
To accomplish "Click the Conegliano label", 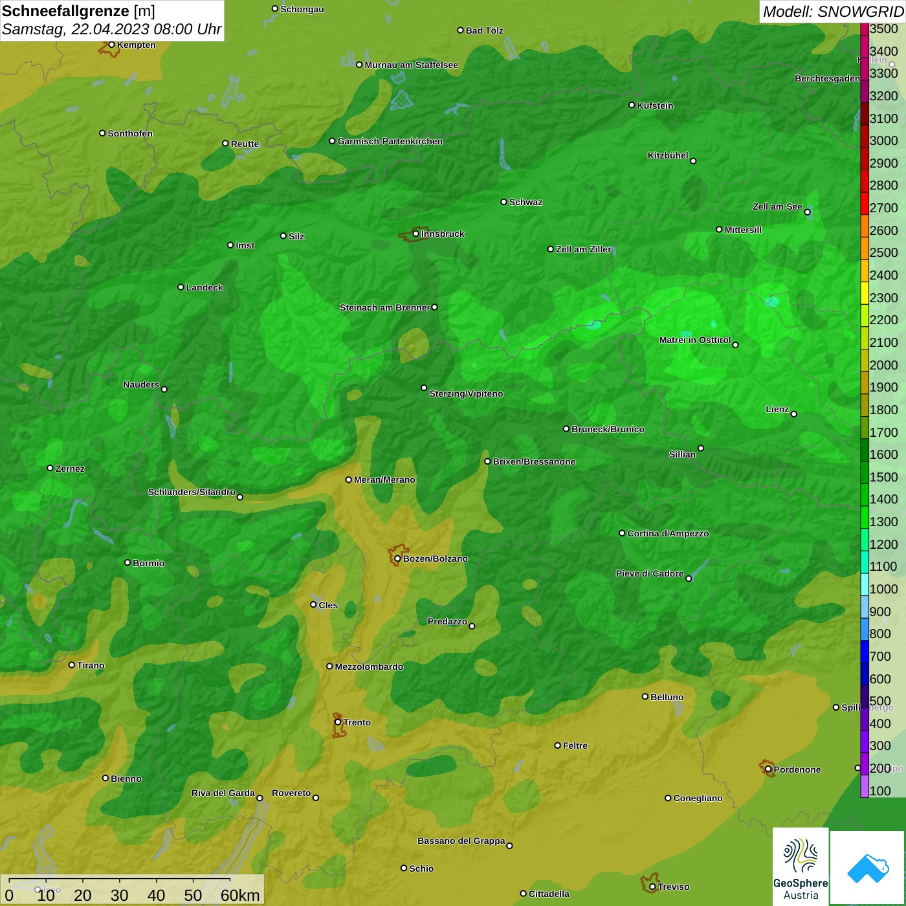I will [x=698, y=798].
